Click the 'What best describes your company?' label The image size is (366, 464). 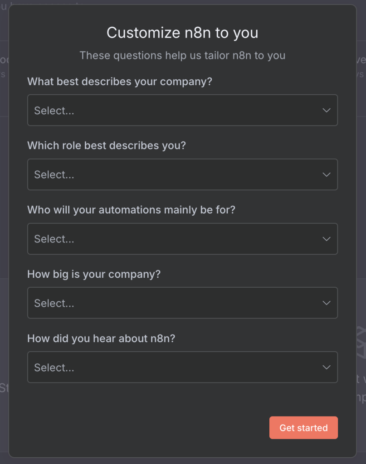tap(120, 82)
